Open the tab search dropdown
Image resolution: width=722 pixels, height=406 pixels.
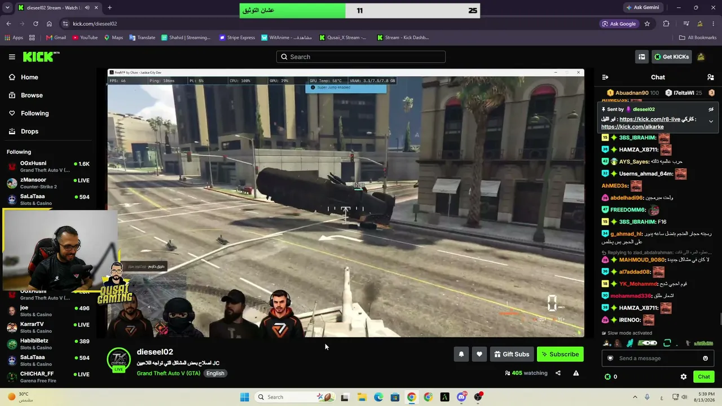coord(8,8)
